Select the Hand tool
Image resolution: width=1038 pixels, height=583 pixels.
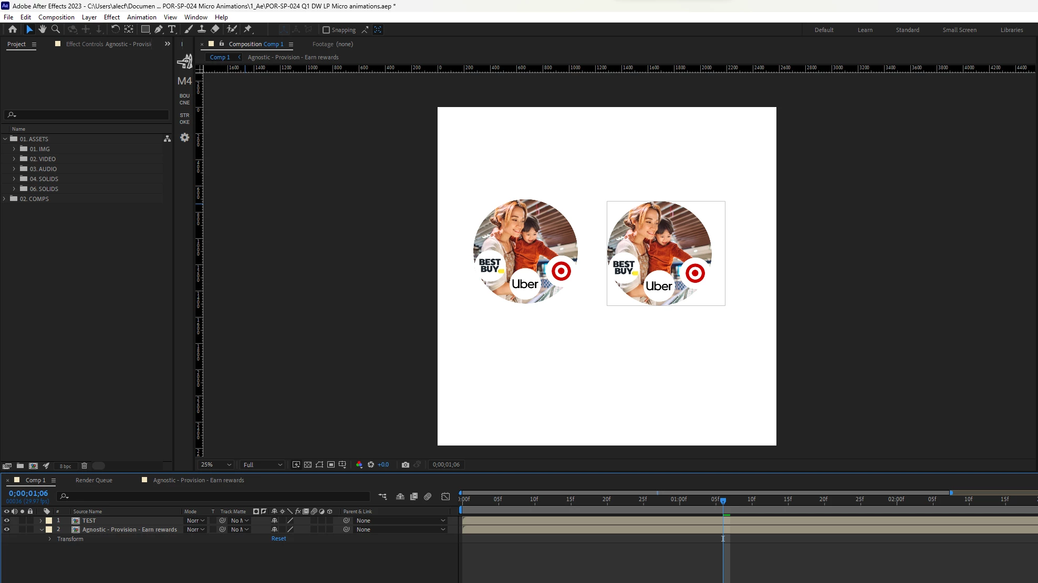coord(43,29)
